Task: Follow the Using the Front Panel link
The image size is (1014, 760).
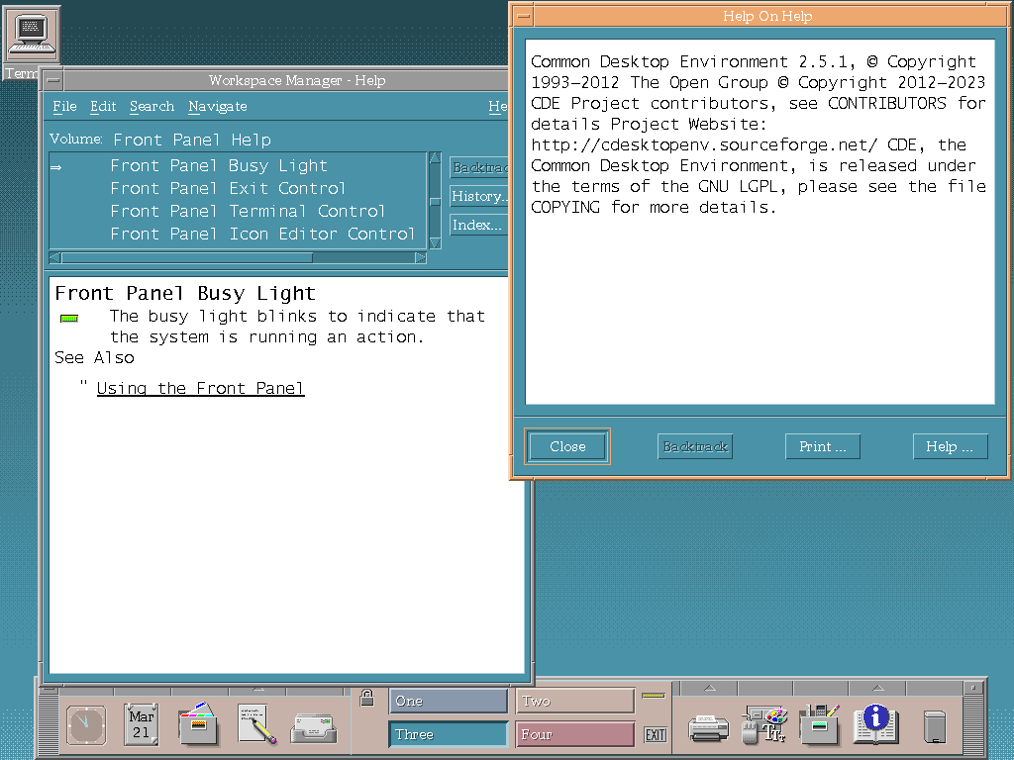Action: pos(200,388)
